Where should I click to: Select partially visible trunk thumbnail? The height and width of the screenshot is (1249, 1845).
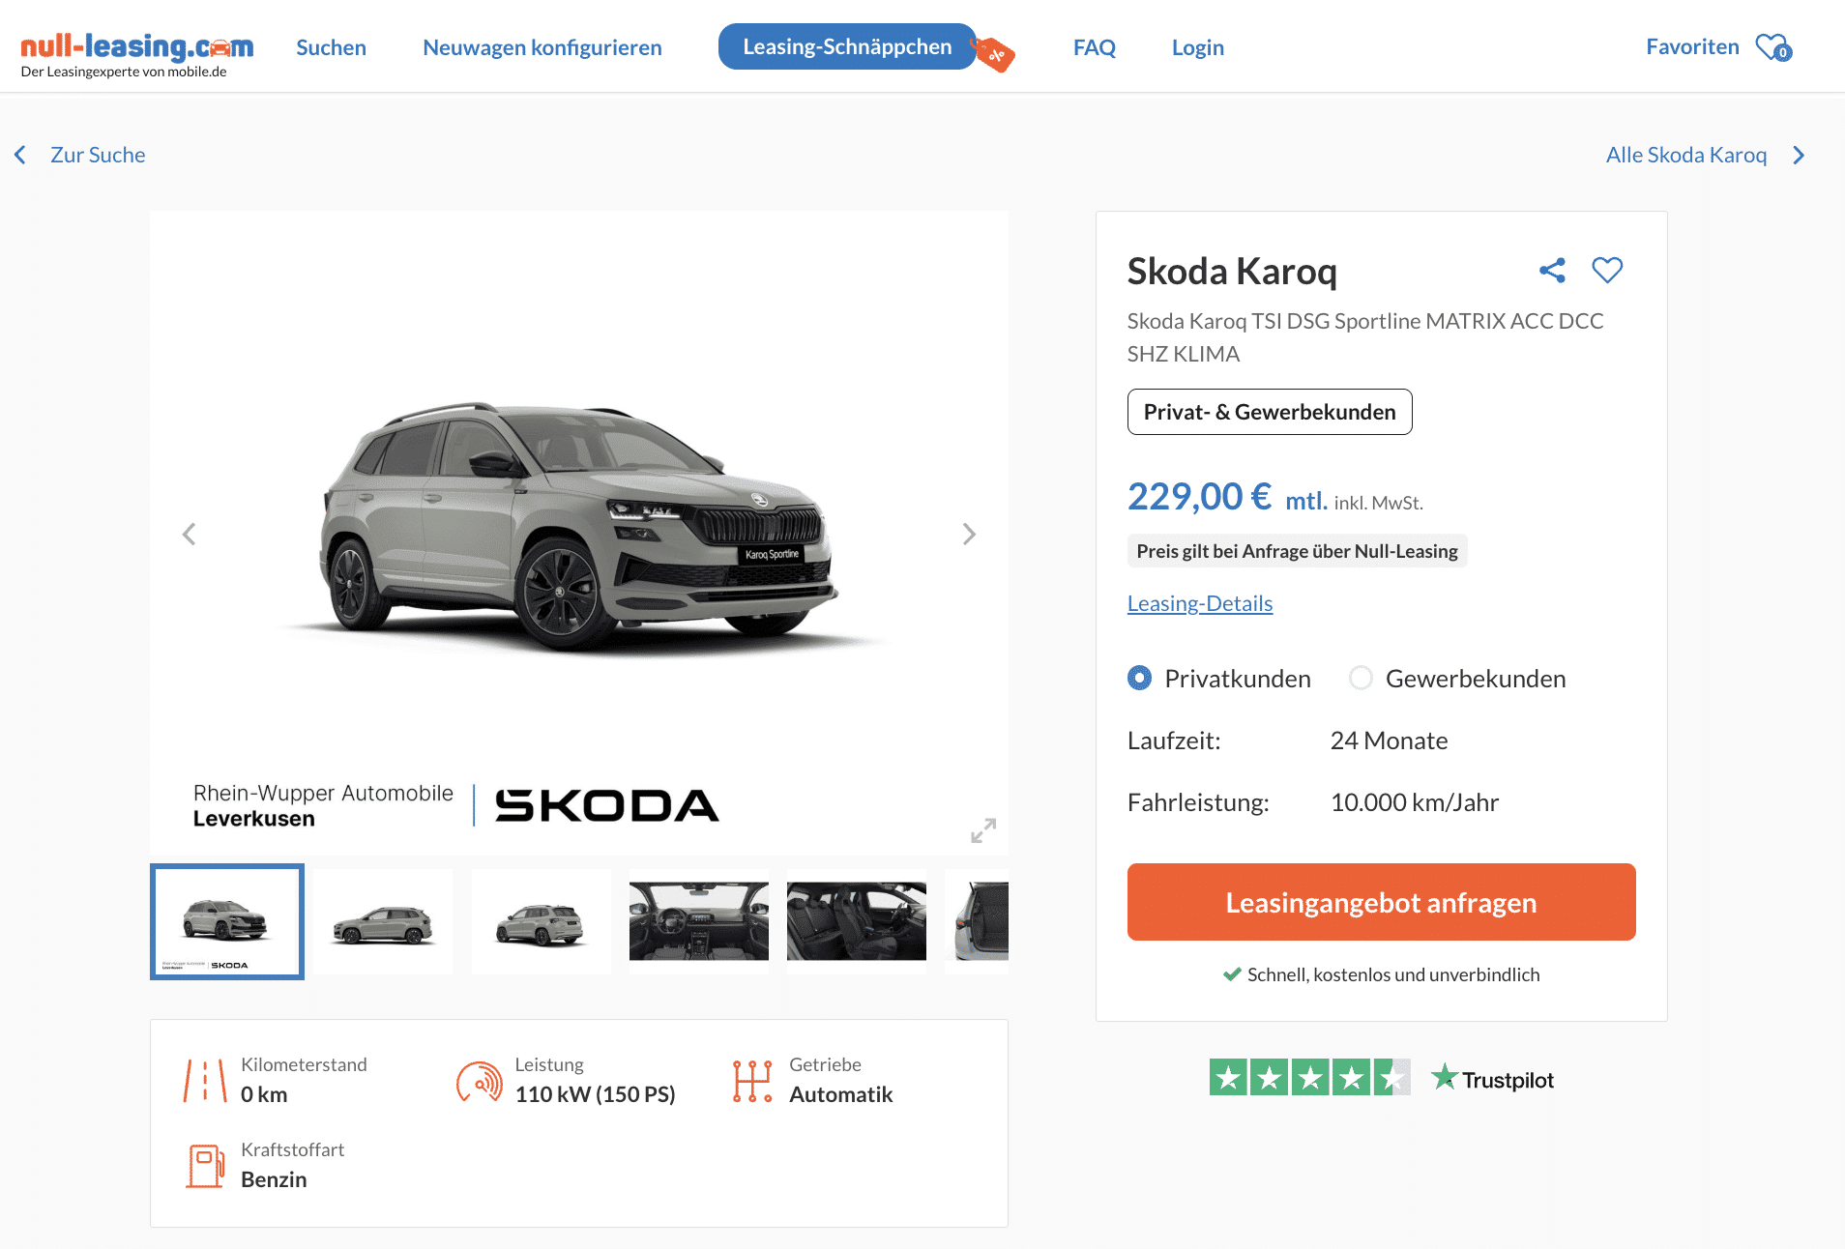[x=977, y=921]
